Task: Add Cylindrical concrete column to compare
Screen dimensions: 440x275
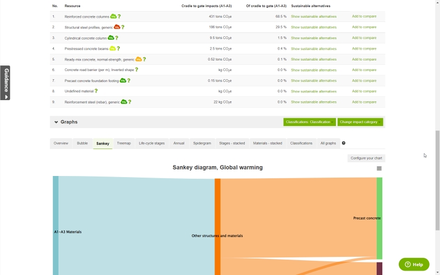Action: (x=364, y=37)
